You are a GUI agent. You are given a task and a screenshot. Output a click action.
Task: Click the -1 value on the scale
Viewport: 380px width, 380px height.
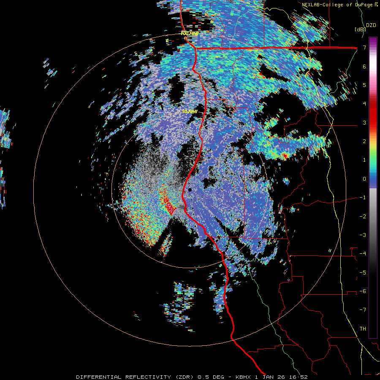pyautogui.click(x=363, y=198)
